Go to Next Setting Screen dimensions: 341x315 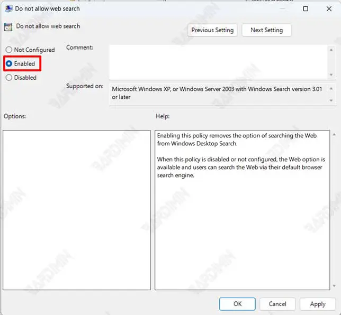pos(267,30)
